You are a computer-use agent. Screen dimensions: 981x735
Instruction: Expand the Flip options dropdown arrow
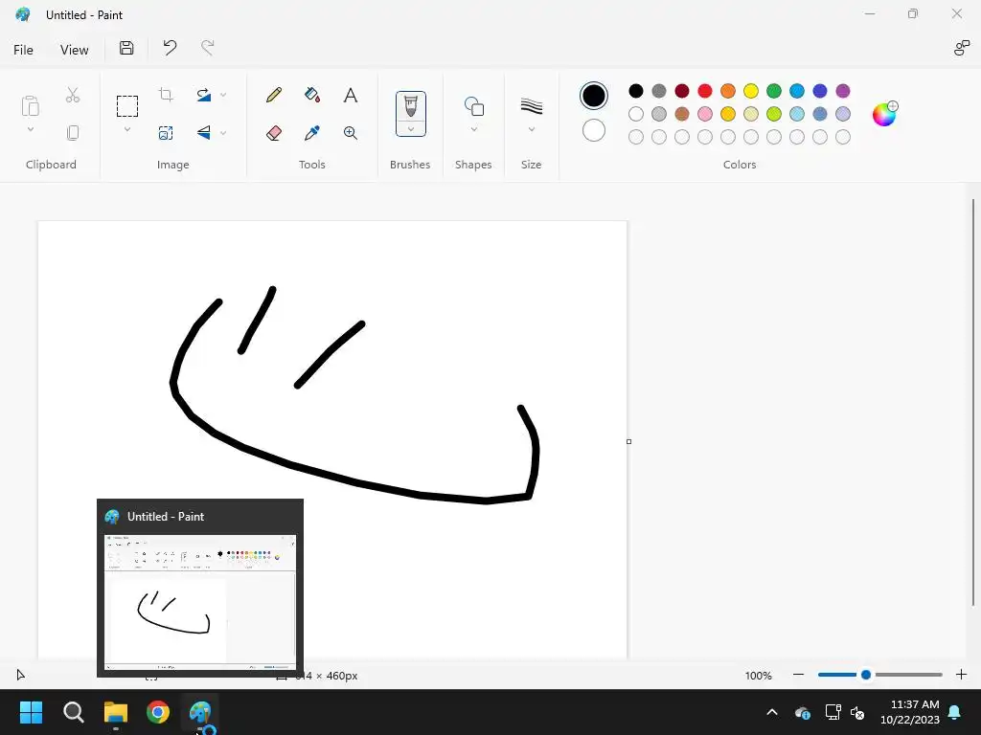coord(223,132)
